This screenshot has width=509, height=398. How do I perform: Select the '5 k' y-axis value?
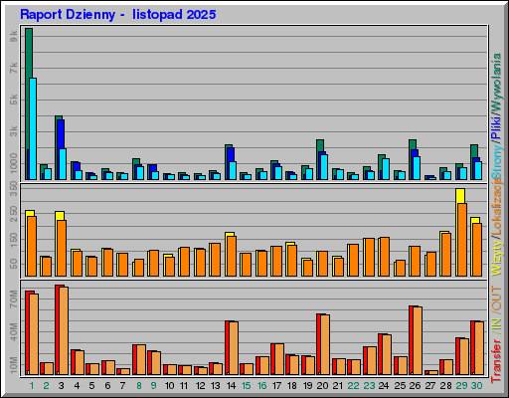pyautogui.click(x=14, y=99)
